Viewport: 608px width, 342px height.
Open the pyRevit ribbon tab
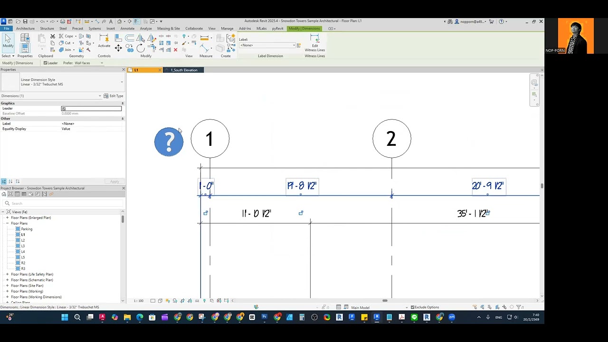tap(277, 28)
